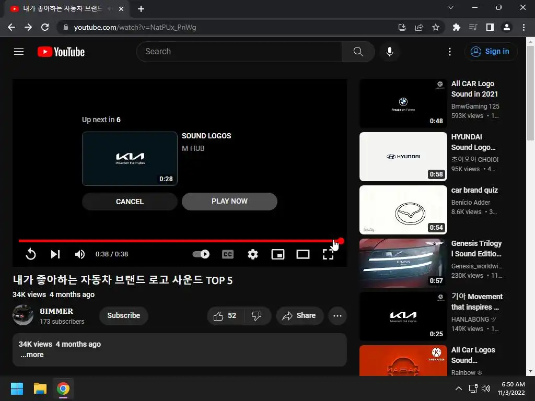Viewport: 535px width, 401px height.
Task: Open the Genesis Trilogy Sound Edition thumbnail
Action: (x=403, y=263)
